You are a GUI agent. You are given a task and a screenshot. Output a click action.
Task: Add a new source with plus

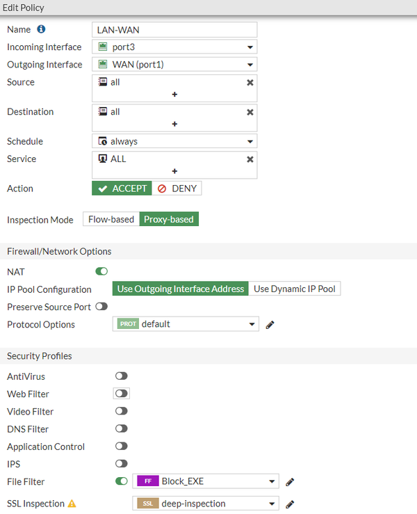(x=174, y=95)
